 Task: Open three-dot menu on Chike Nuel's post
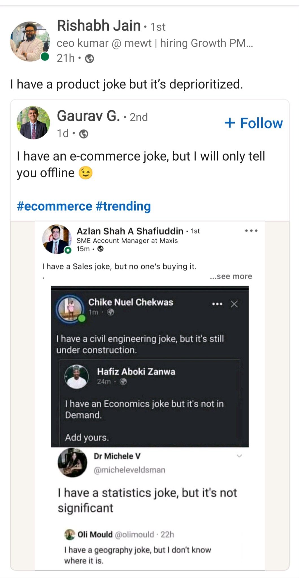click(217, 304)
